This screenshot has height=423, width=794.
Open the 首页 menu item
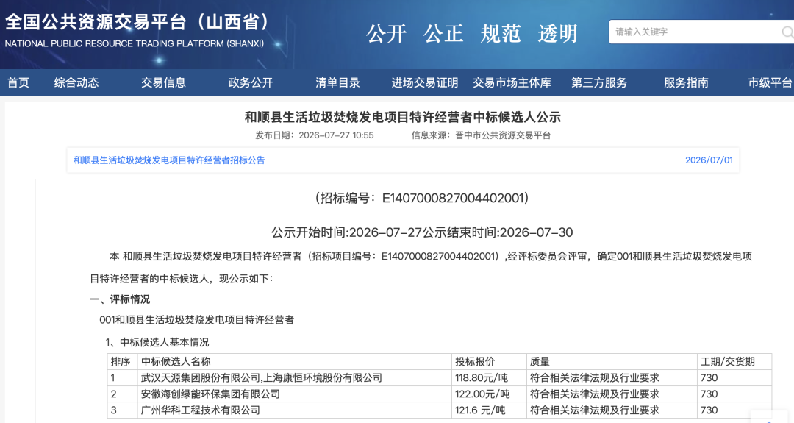[x=18, y=82]
